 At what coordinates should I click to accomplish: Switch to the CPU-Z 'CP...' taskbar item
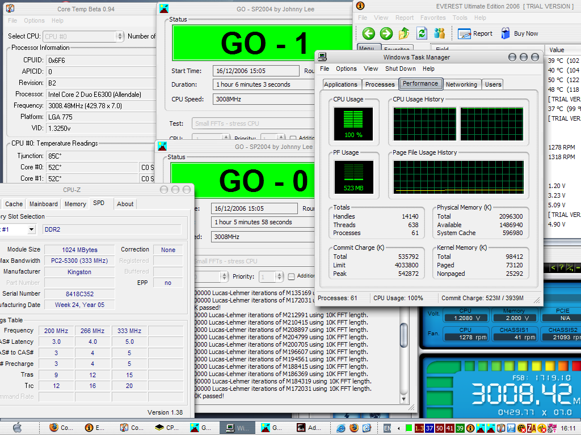point(167,428)
